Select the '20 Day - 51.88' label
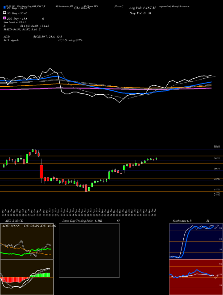Viewport: 223px width, 295px height. point(17,8)
